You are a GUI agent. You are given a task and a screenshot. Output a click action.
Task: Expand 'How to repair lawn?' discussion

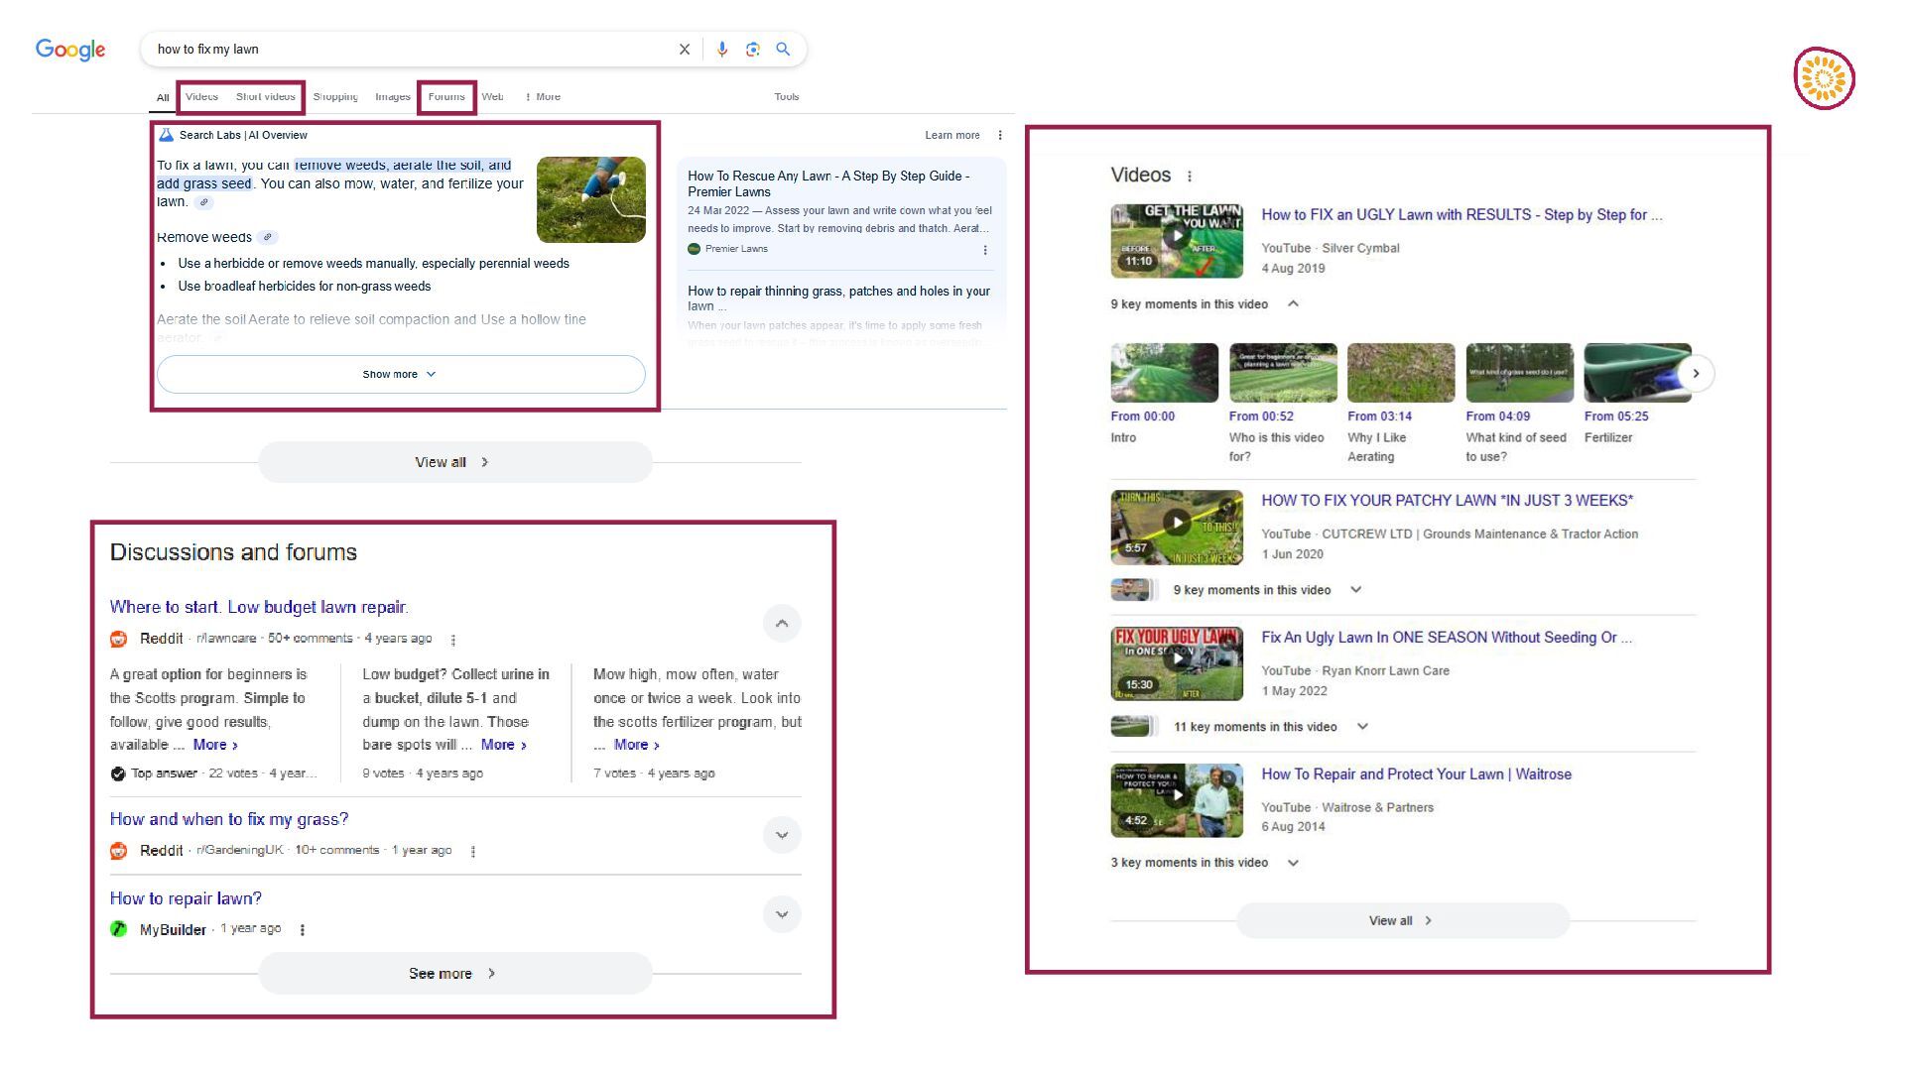(782, 915)
